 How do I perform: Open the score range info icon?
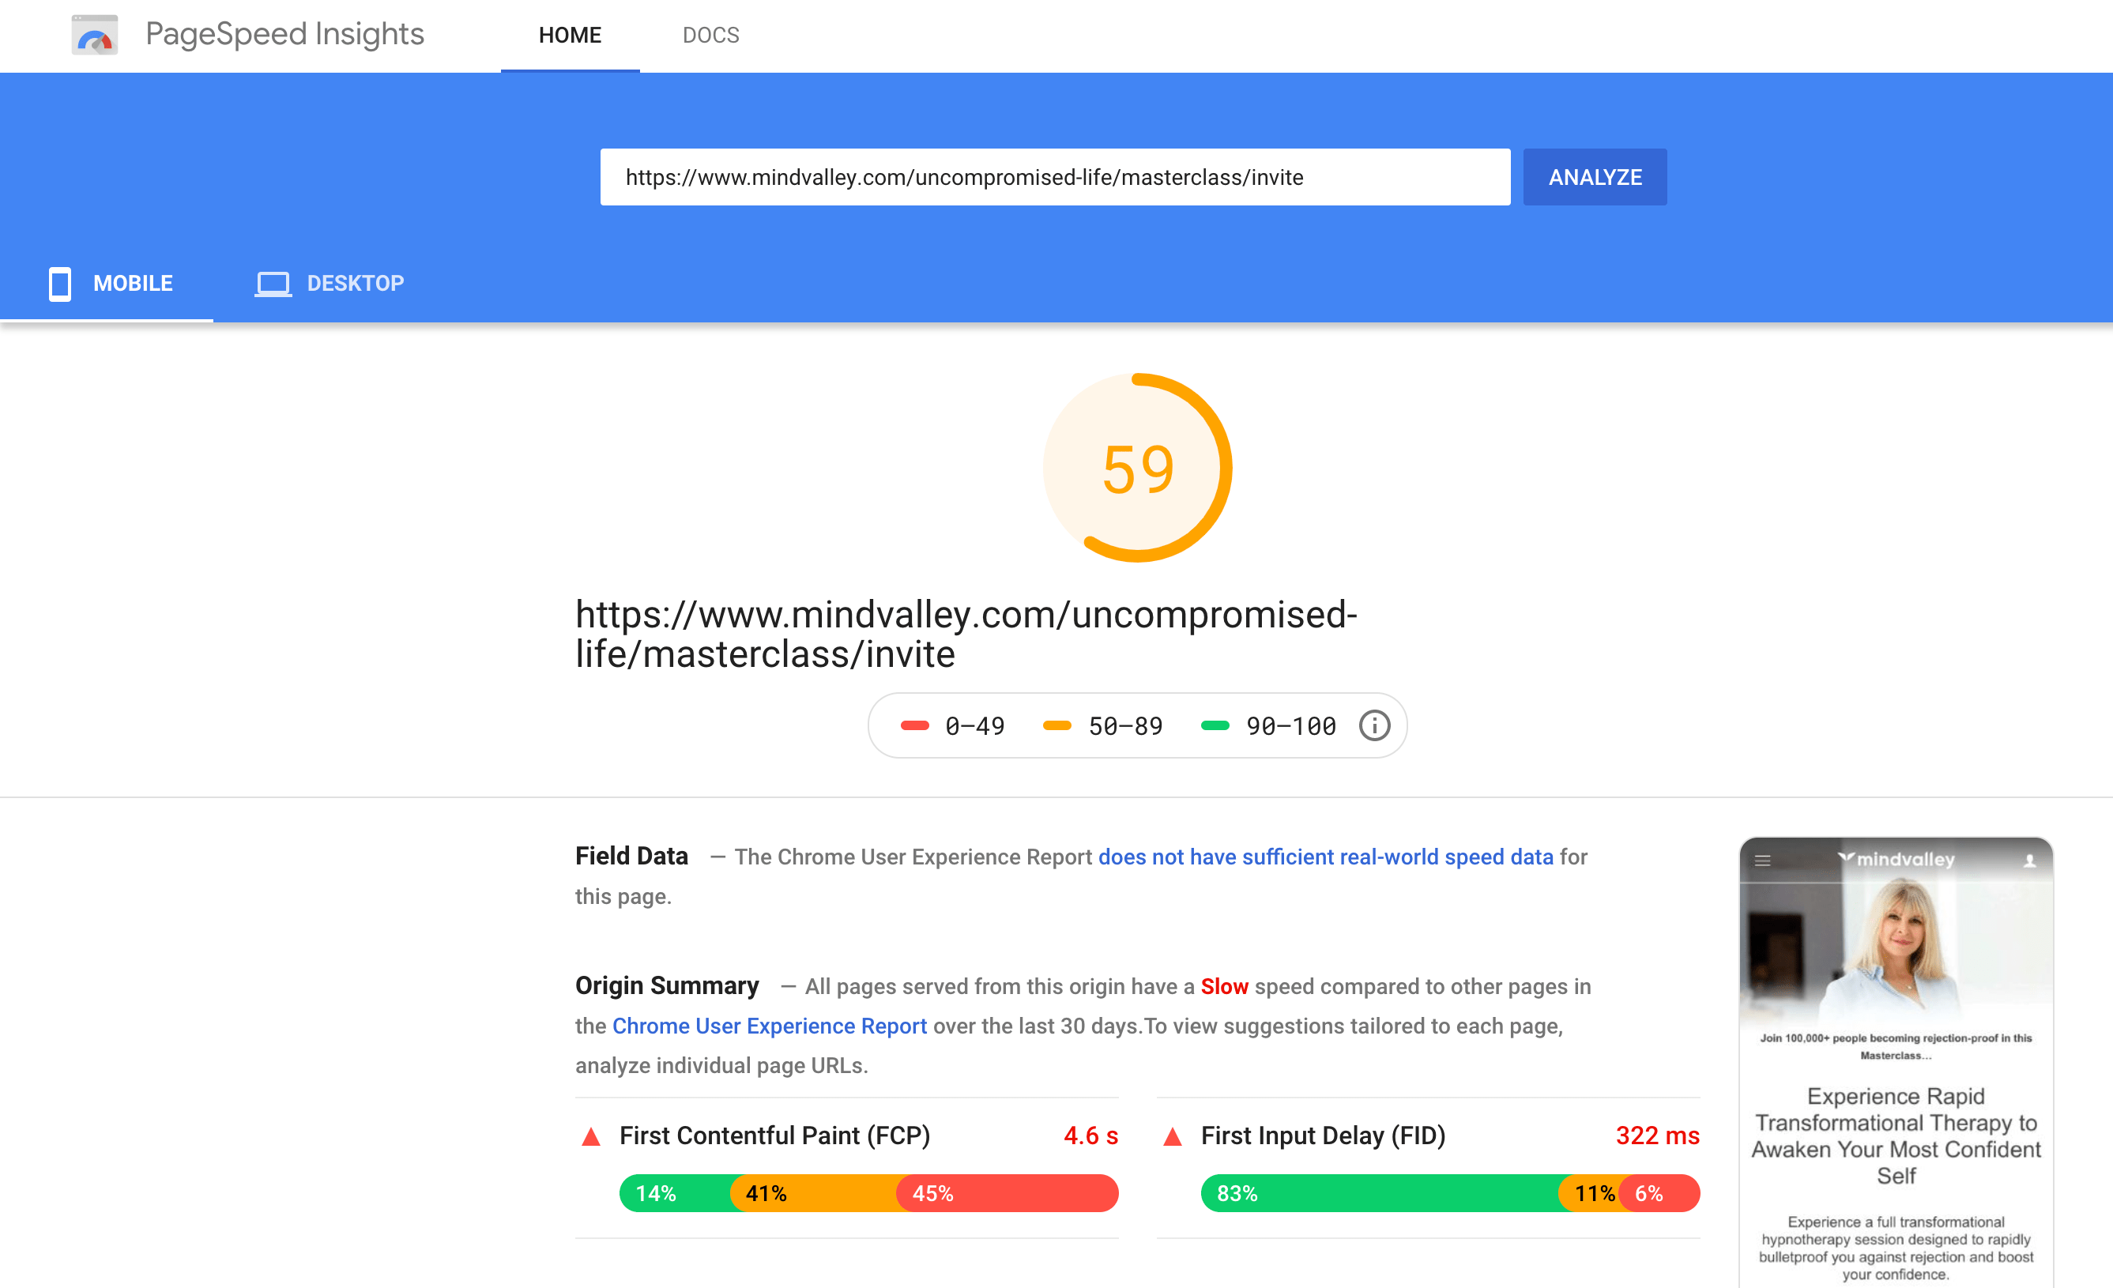pyautogui.click(x=1374, y=725)
